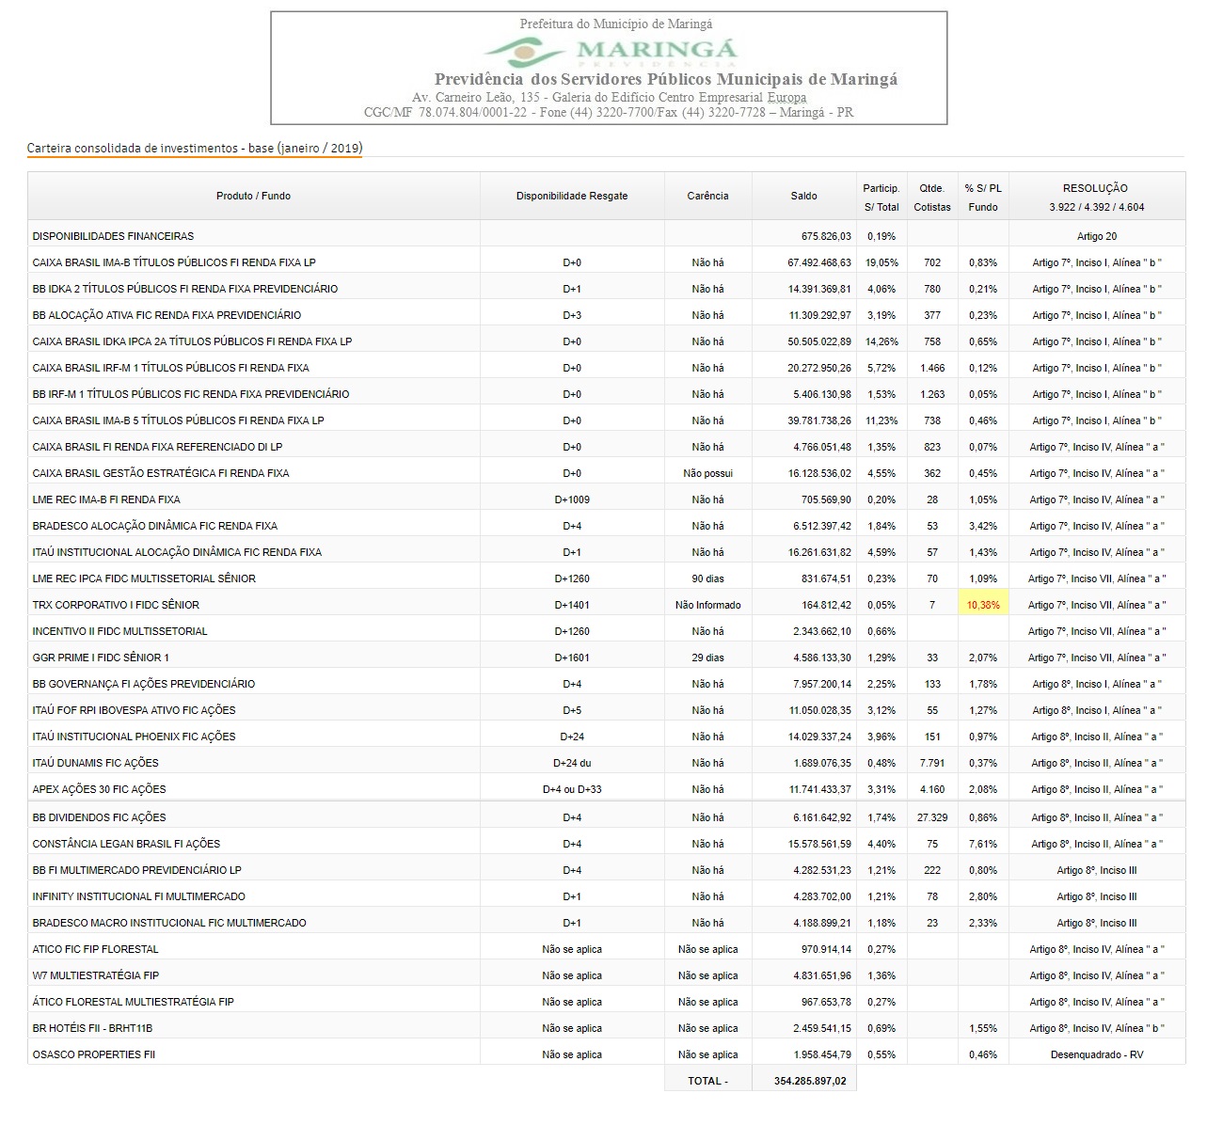The height and width of the screenshot is (1125, 1207).
Task: Click the Maringá Previdência logo
Action: (610, 51)
